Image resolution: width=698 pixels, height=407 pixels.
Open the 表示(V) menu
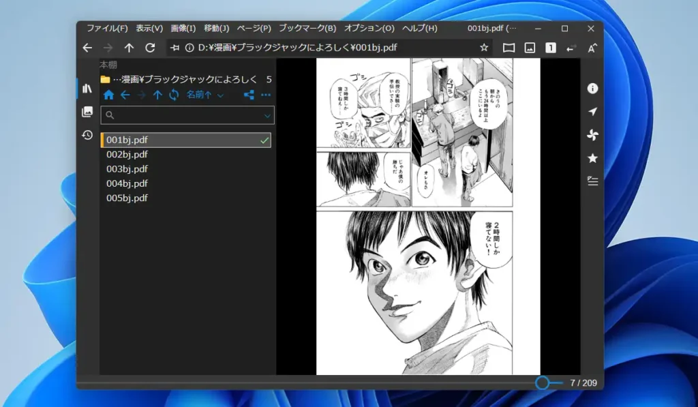click(149, 29)
